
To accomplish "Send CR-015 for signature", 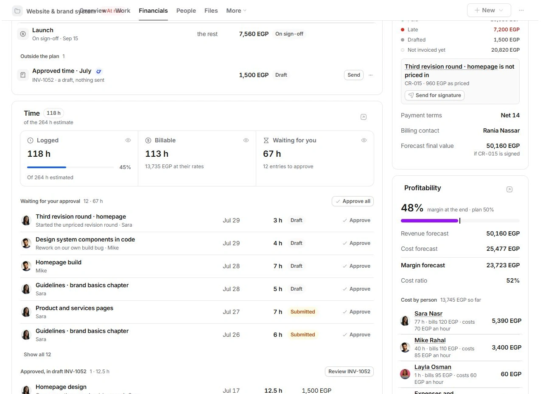I will point(434,95).
